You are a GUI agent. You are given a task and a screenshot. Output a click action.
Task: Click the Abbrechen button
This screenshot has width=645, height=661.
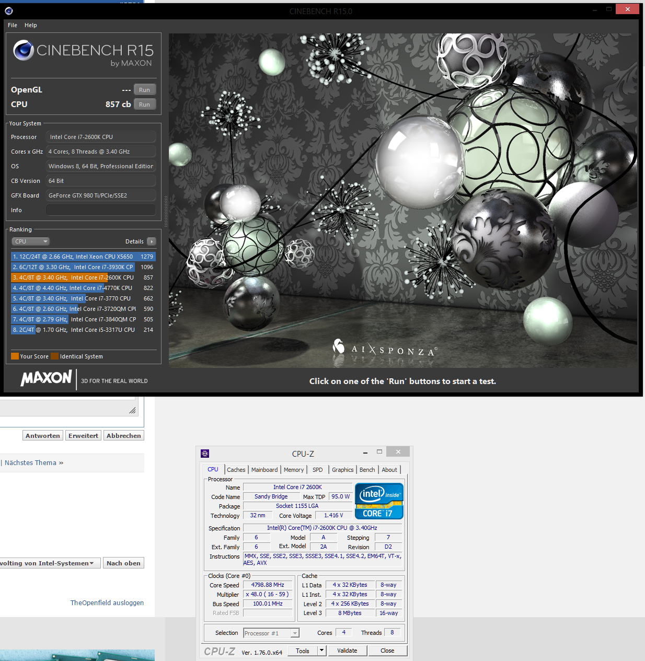[x=124, y=436]
